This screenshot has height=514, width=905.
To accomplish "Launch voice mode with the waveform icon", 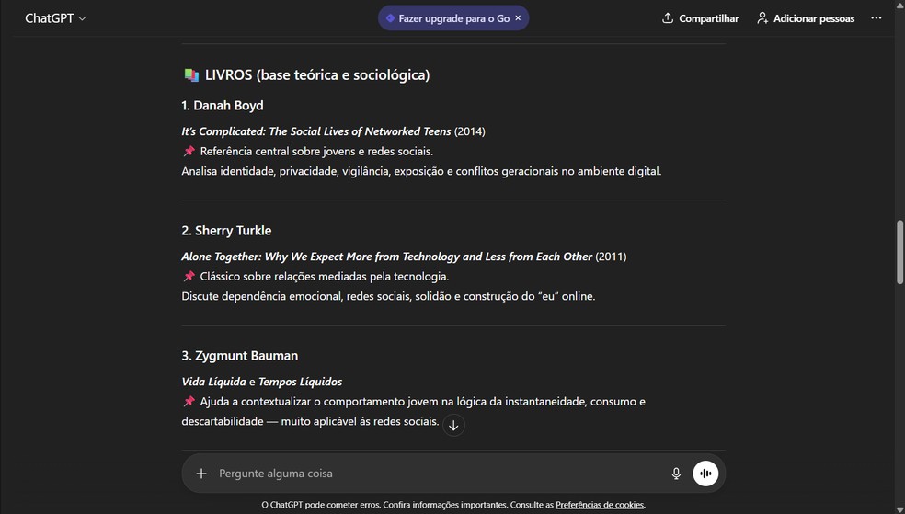I will click(x=705, y=474).
